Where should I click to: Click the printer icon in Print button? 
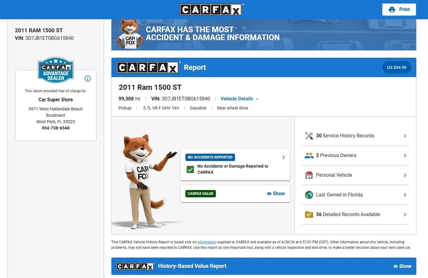coord(392,10)
